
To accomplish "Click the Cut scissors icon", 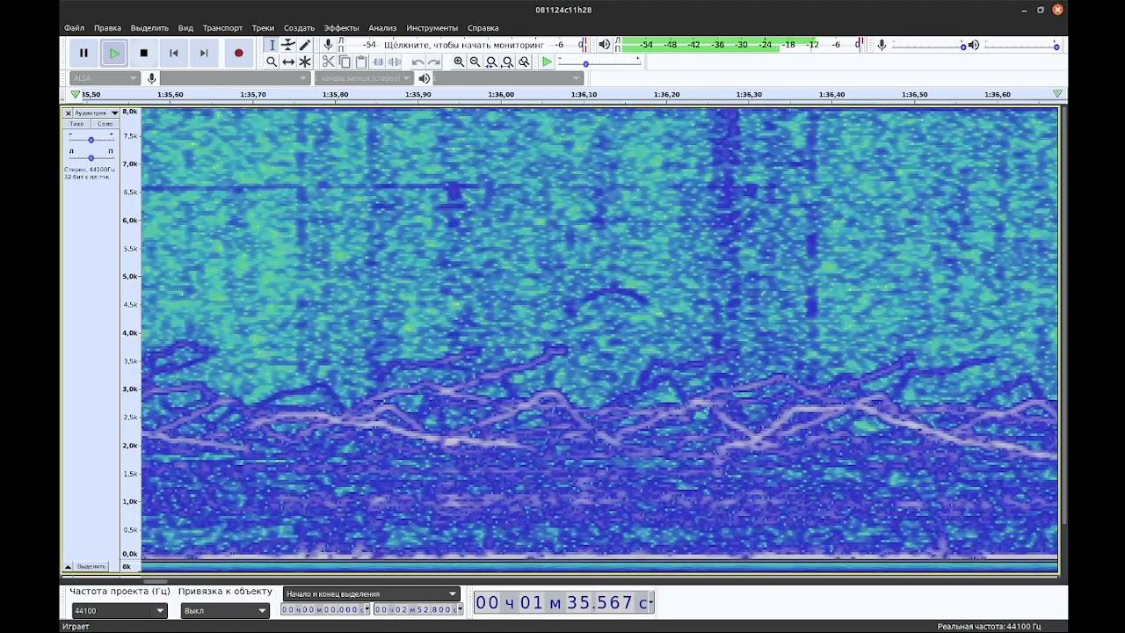I will (328, 62).
